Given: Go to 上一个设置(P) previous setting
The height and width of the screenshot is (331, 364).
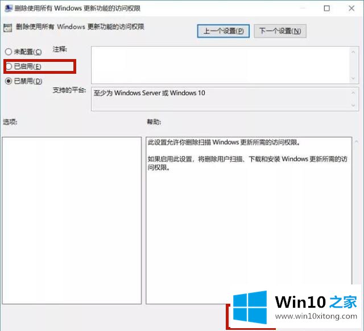Looking at the screenshot, I should click(x=224, y=31).
